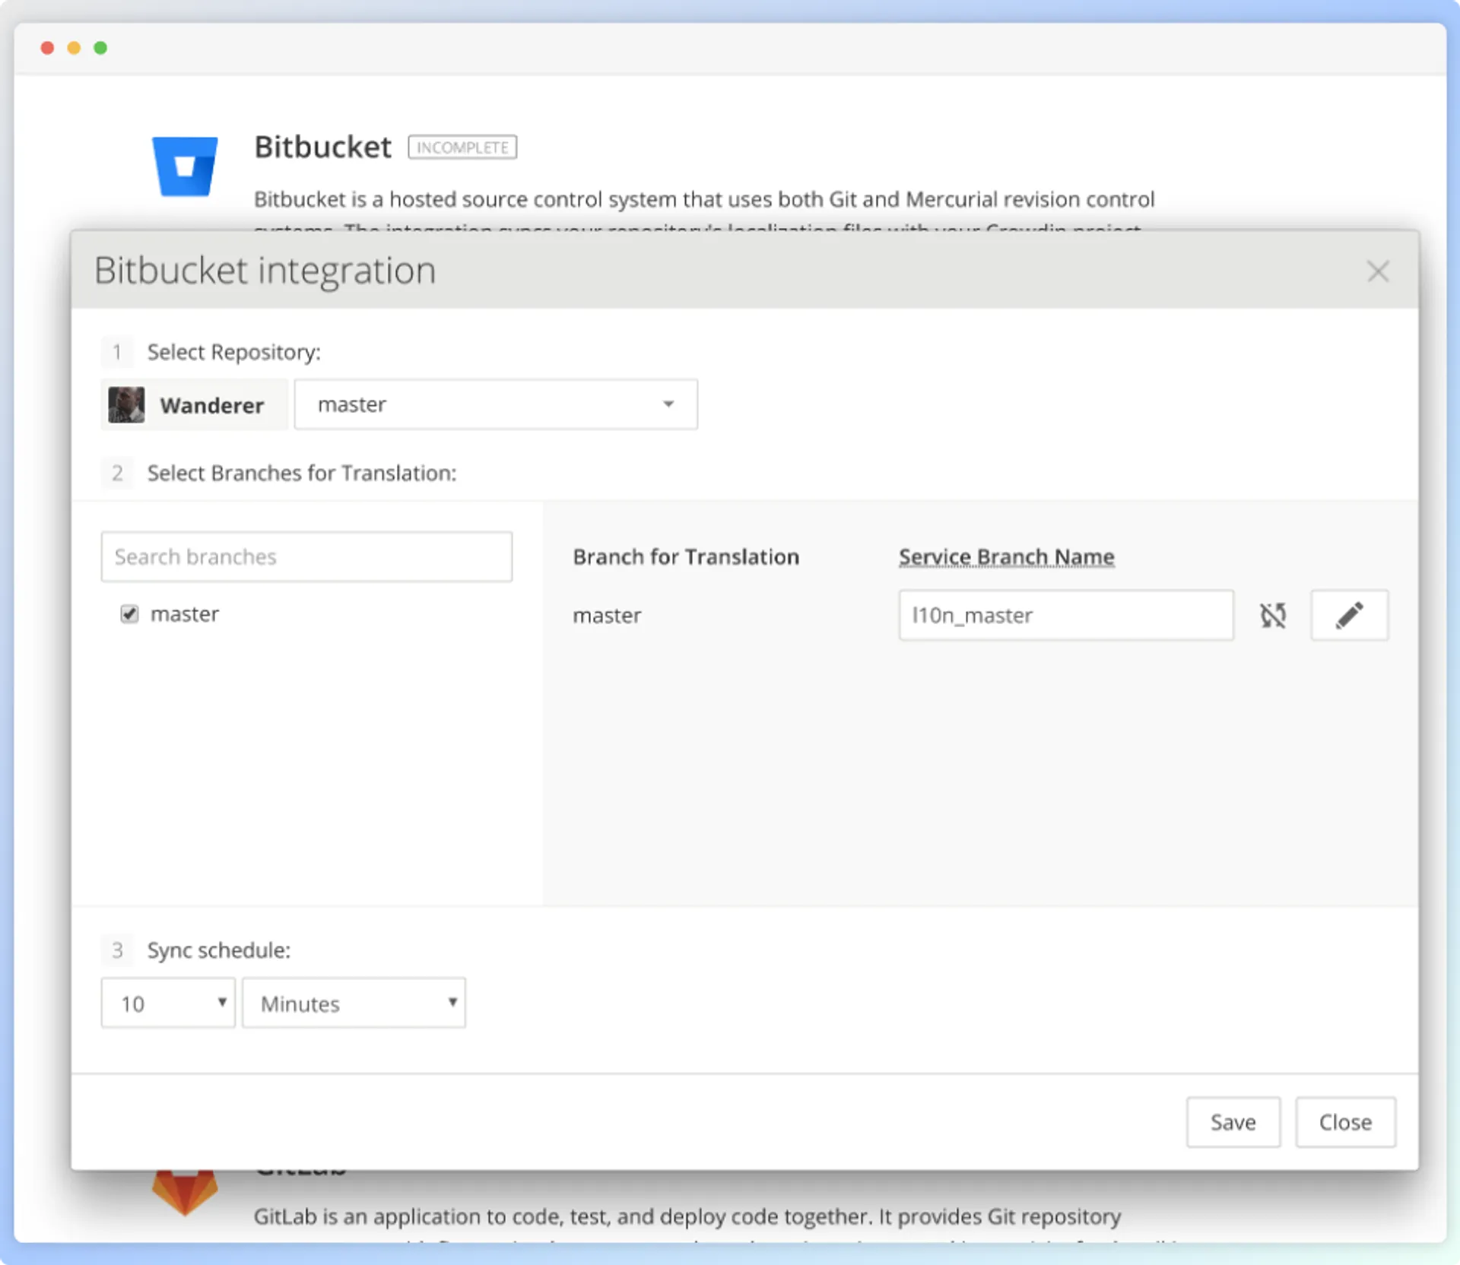Screen dimensions: 1460x1265
Task: Click the Branch for Translation header
Action: [x=686, y=556]
